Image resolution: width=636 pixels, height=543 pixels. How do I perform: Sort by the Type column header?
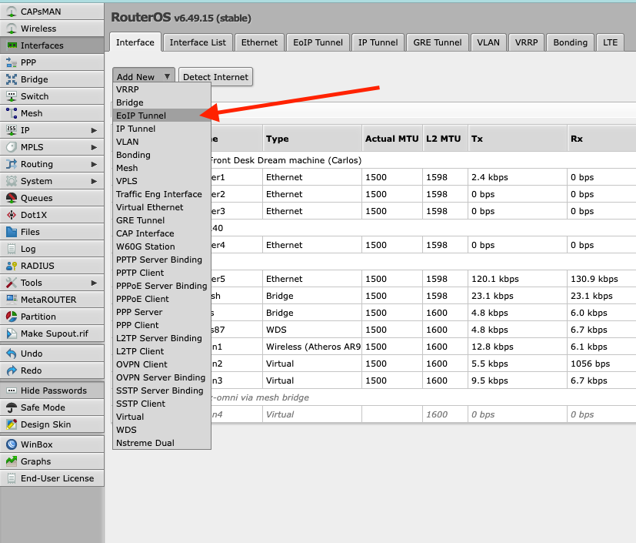click(312, 139)
